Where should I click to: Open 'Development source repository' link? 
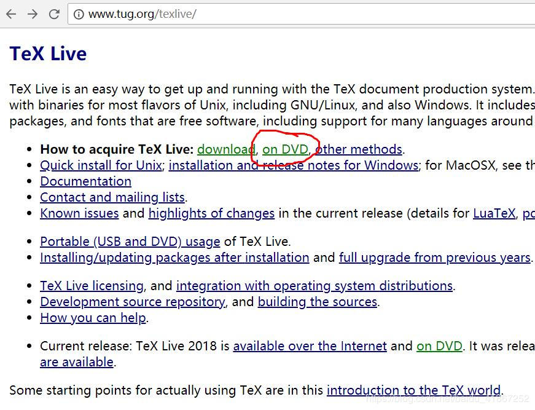(x=132, y=302)
